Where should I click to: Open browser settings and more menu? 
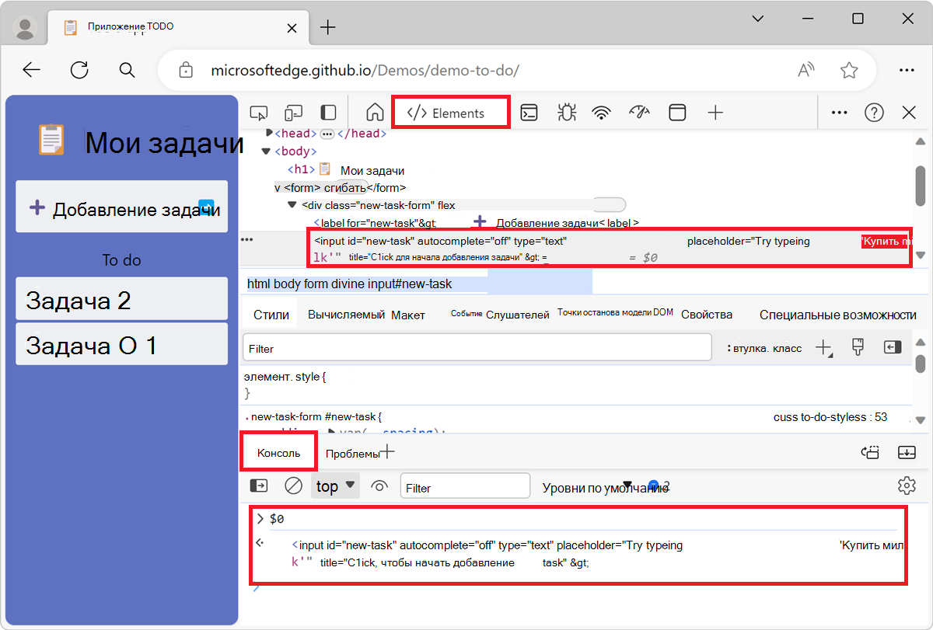click(x=907, y=70)
